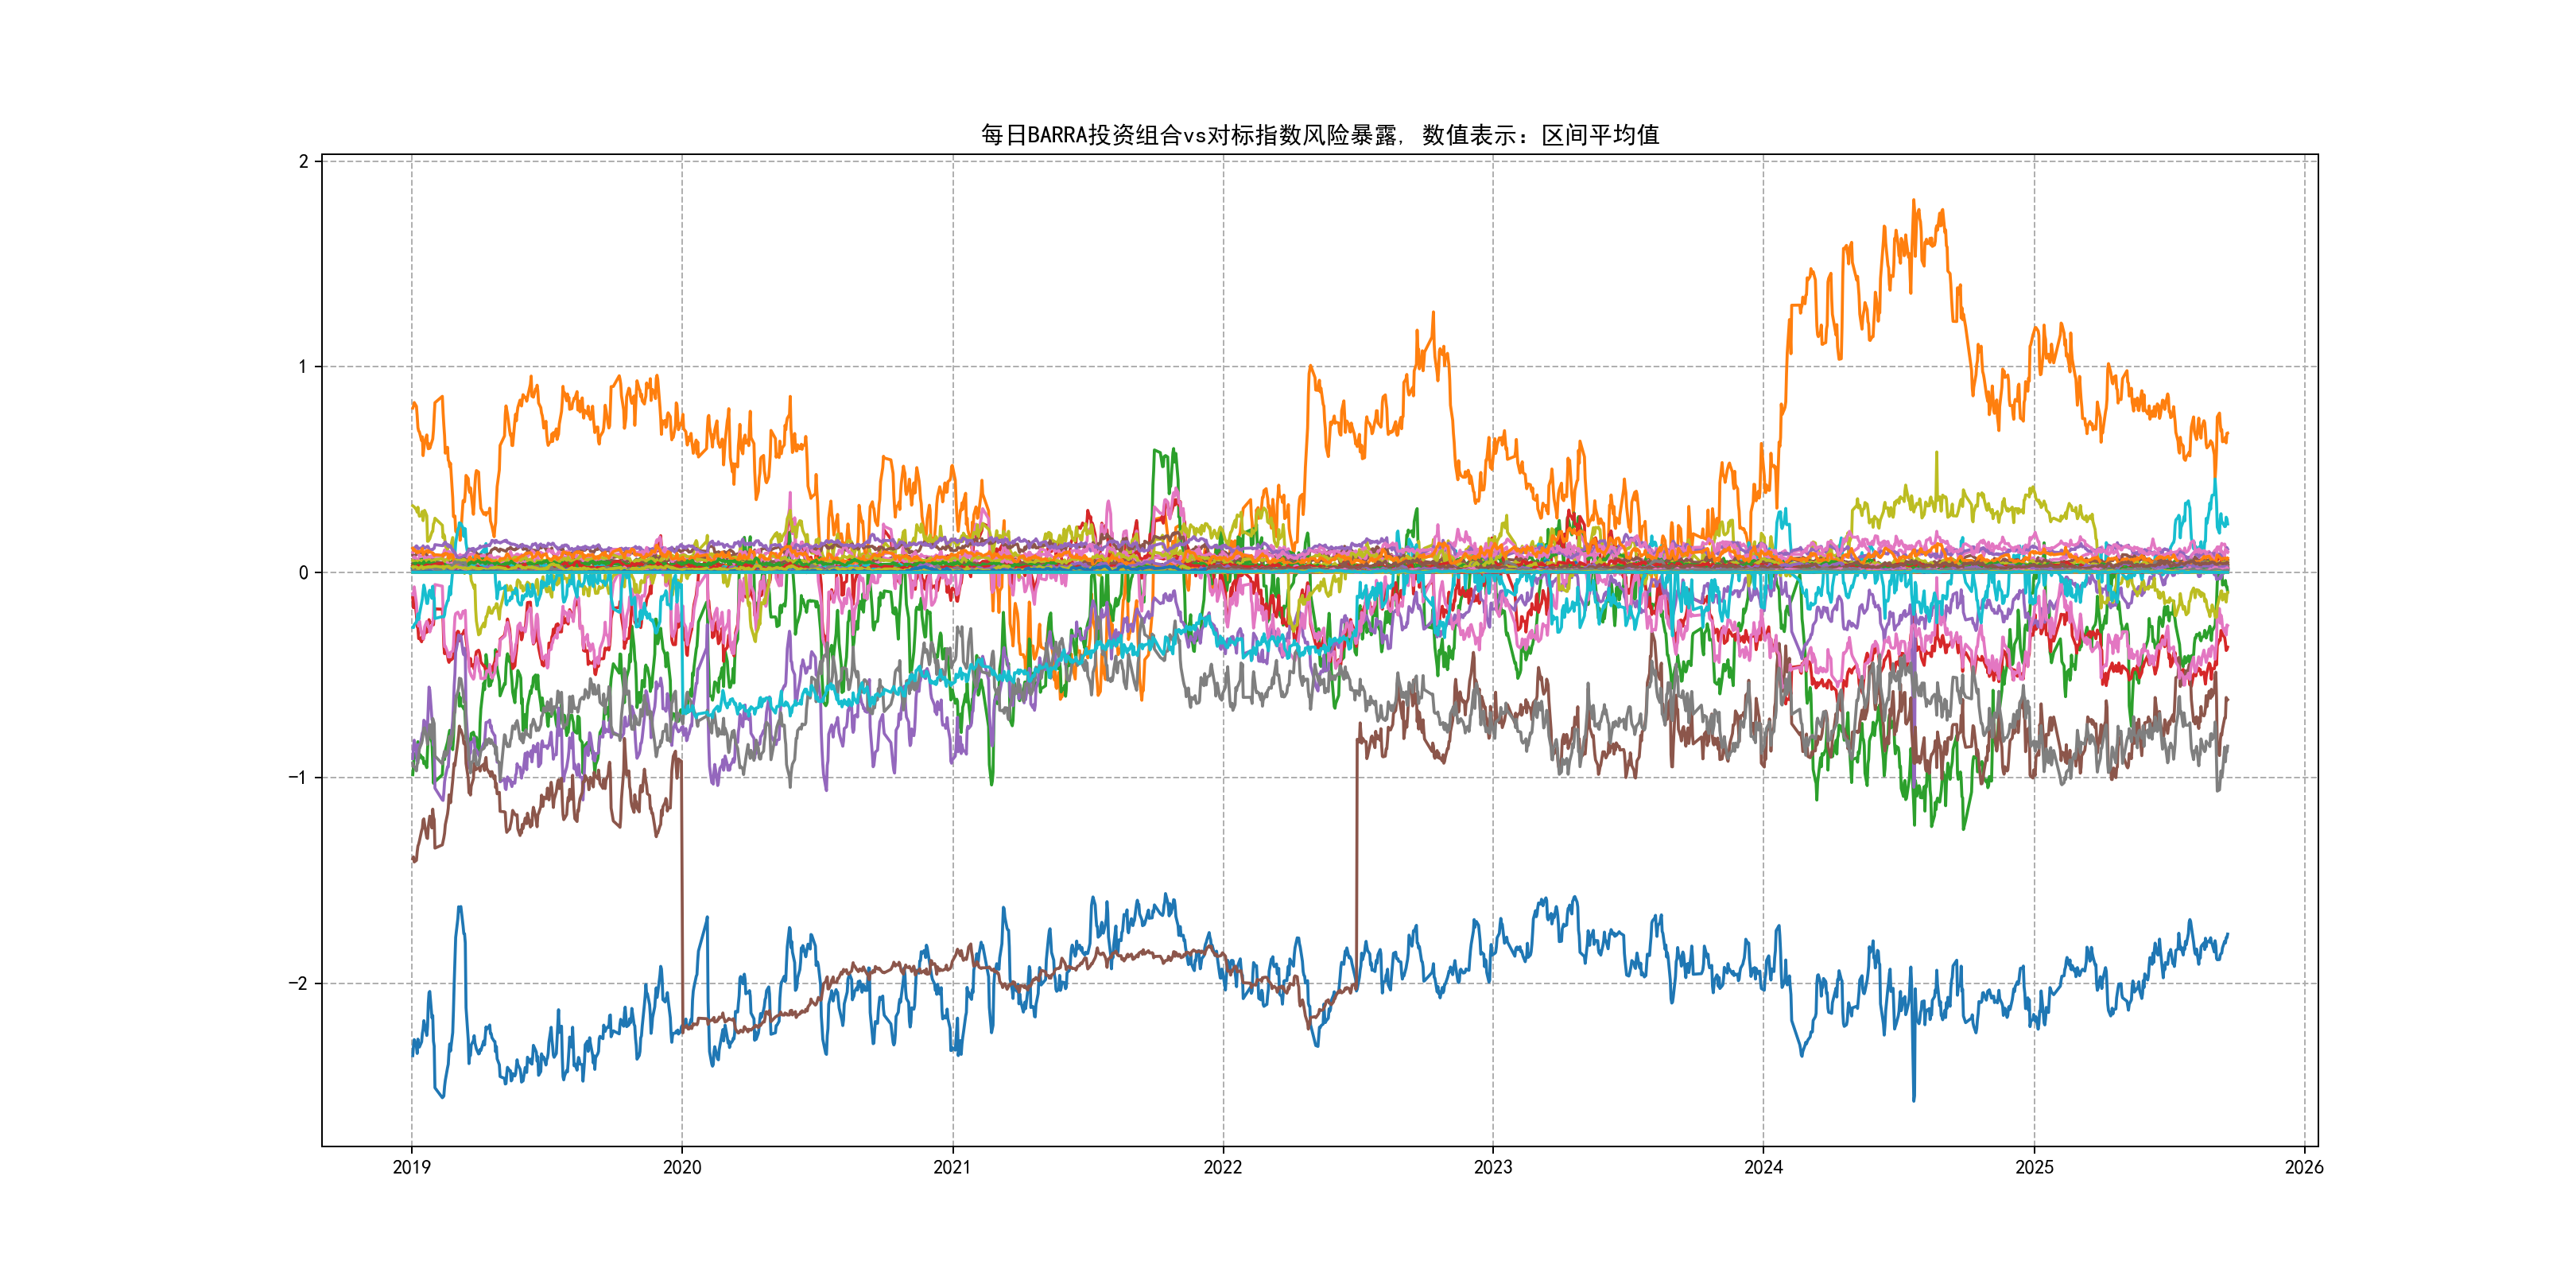
Task: Click the y-axis tick label 0
Action: pyautogui.click(x=303, y=573)
